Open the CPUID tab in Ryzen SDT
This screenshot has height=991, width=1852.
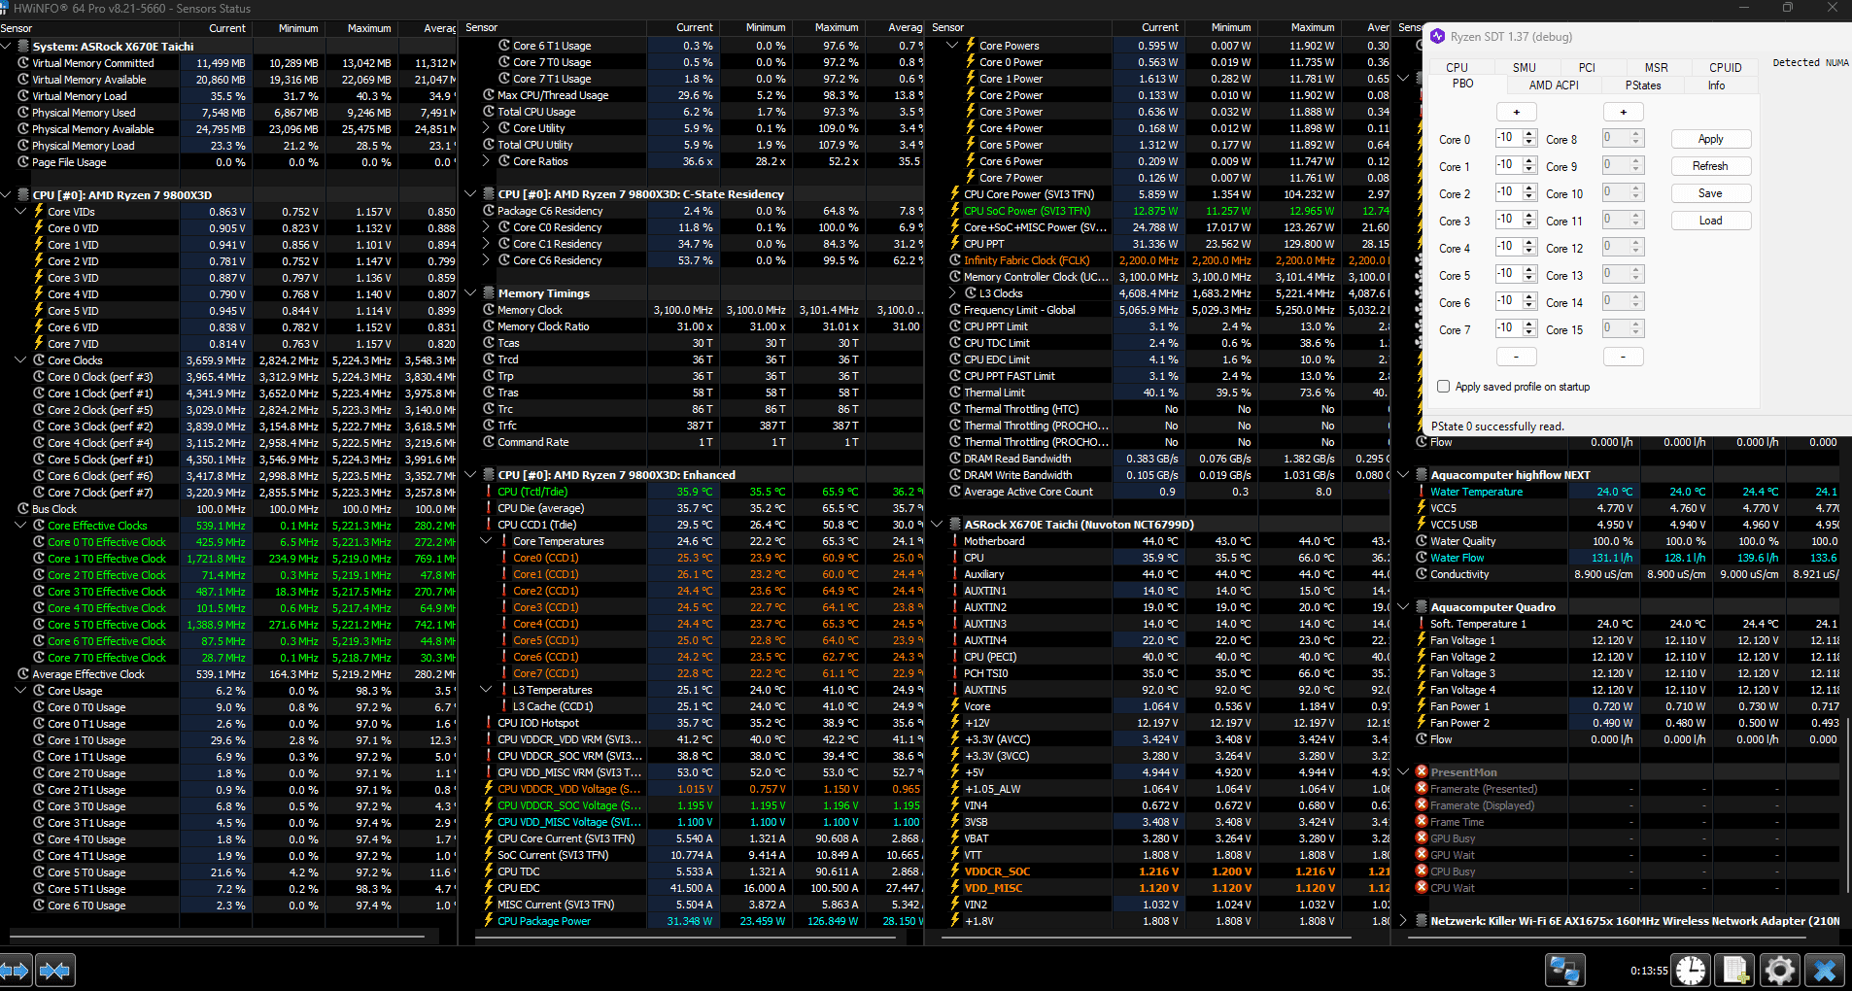tap(1726, 67)
